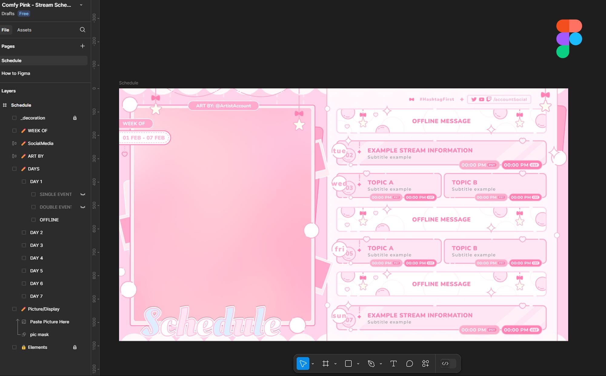The image size is (606, 376).
Task: Select the Move tool
Action: coord(303,364)
